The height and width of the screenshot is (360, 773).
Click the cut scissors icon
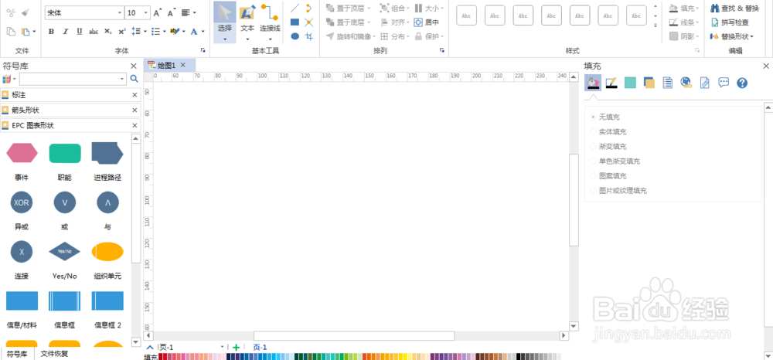(x=11, y=13)
